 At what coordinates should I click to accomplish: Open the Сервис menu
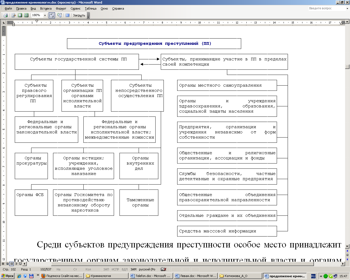click(x=75, y=8)
